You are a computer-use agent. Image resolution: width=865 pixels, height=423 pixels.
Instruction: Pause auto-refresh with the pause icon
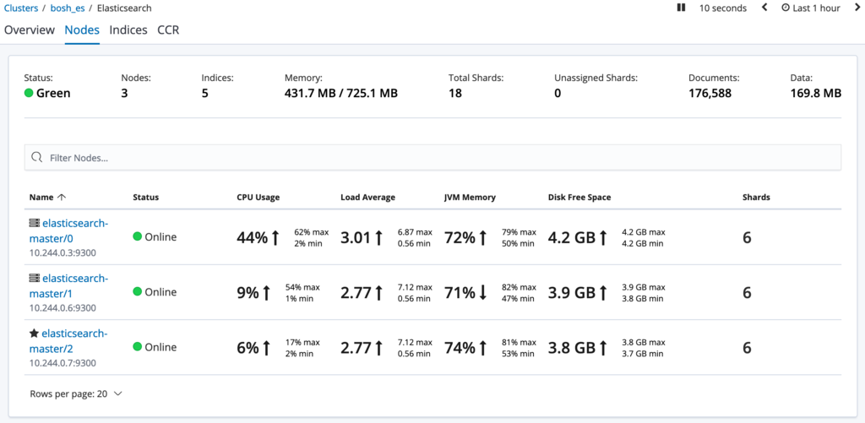[x=682, y=8]
